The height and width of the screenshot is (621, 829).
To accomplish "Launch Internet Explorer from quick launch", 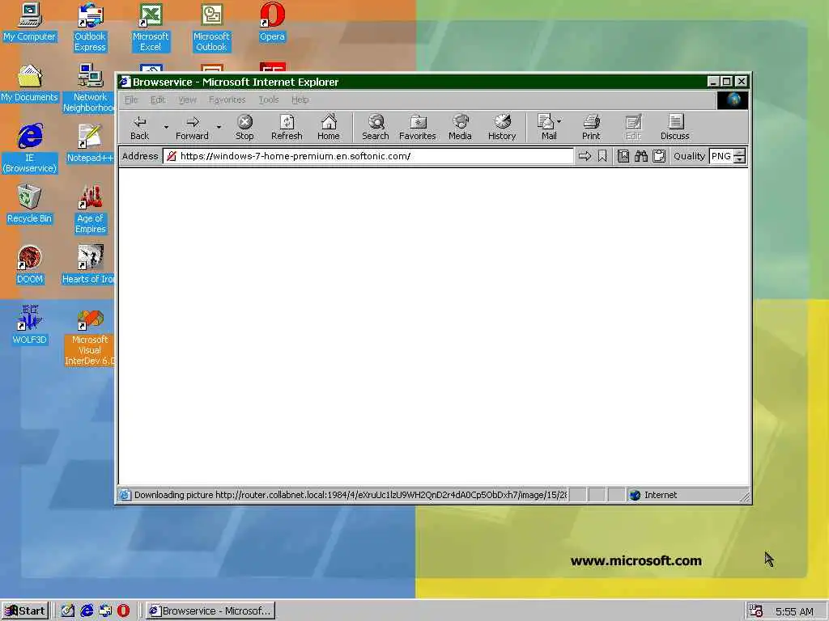I will coord(87,611).
